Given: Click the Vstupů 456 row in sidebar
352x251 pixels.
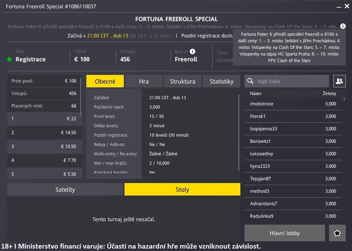Looking at the screenshot, I should click(44, 93).
